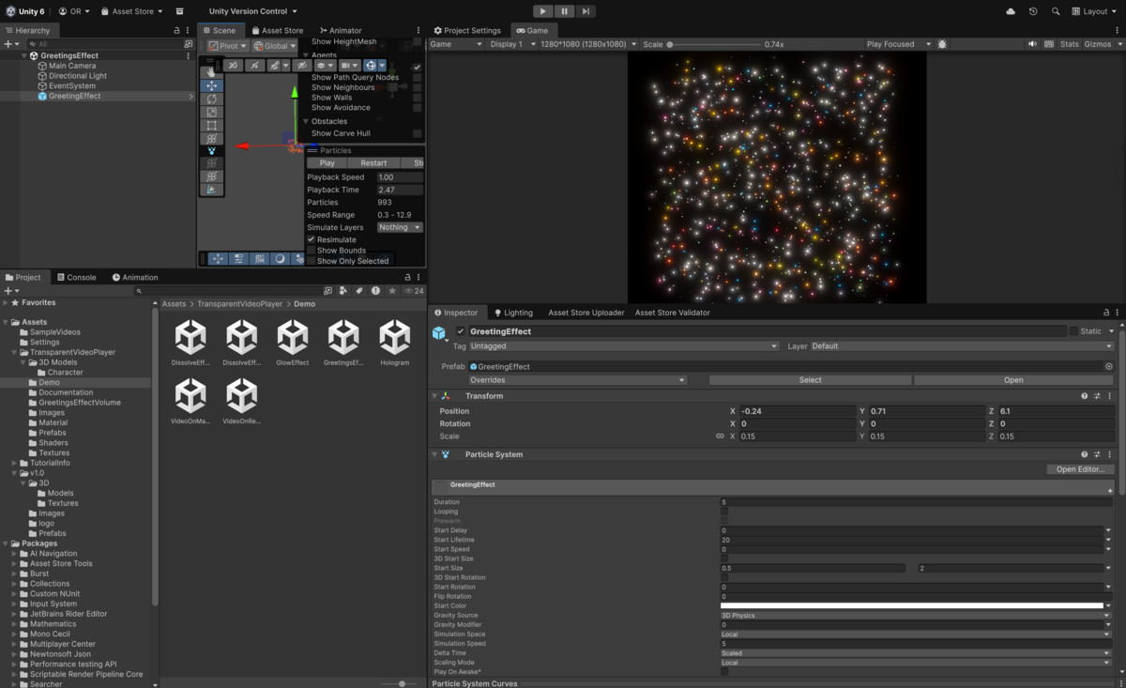Disable Resimulate in the Particles overlay
Image resolution: width=1126 pixels, height=688 pixels.
click(x=312, y=238)
